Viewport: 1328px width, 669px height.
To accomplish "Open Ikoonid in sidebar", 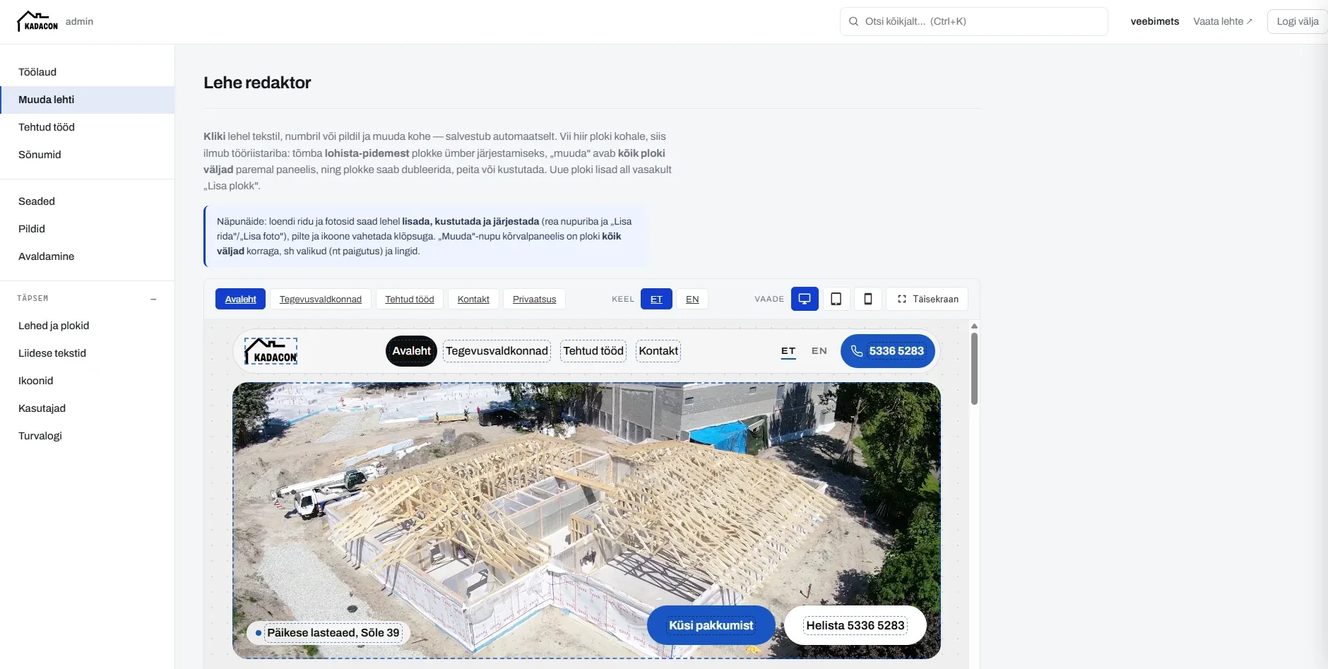I will (x=88, y=381).
